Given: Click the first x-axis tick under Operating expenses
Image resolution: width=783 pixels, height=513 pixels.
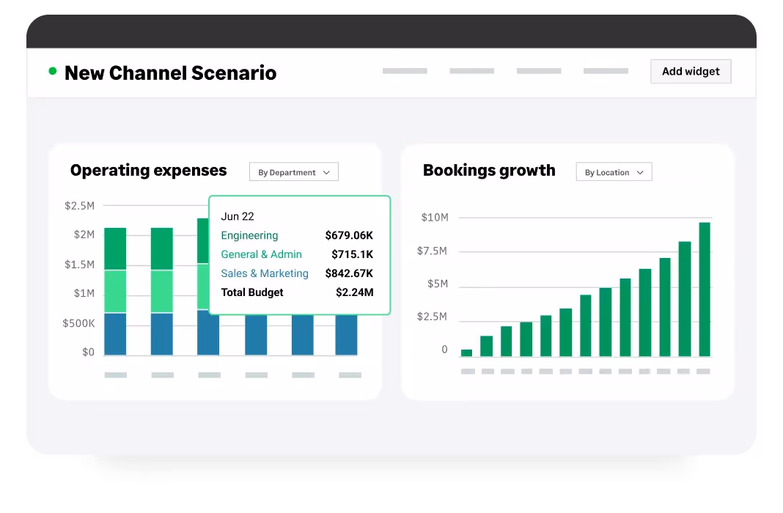Looking at the screenshot, I should (114, 374).
